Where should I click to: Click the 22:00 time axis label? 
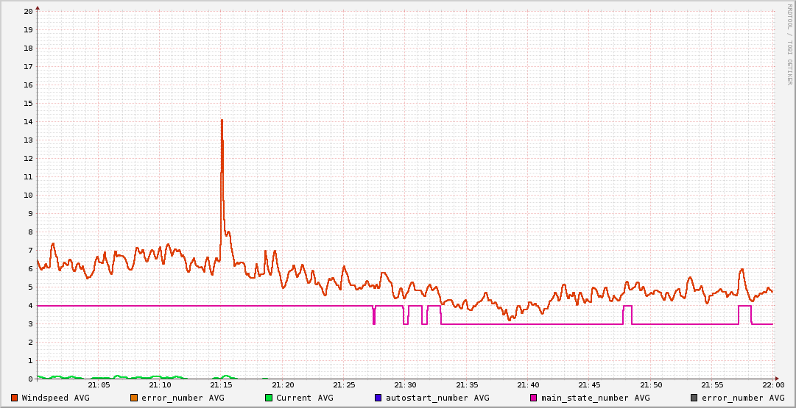coord(773,385)
